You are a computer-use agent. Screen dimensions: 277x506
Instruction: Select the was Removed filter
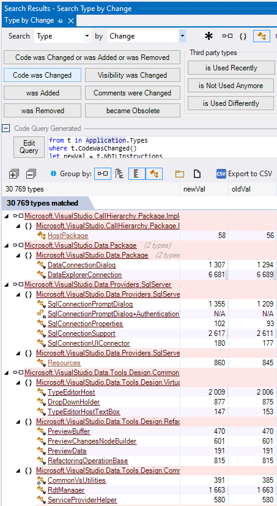coord(42,111)
